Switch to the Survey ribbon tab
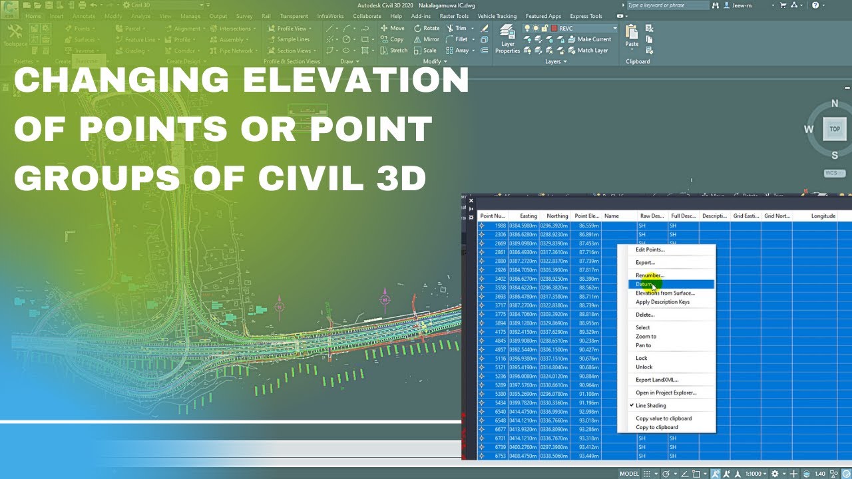The width and height of the screenshot is (852, 479). pyautogui.click(x=244, y=16)
